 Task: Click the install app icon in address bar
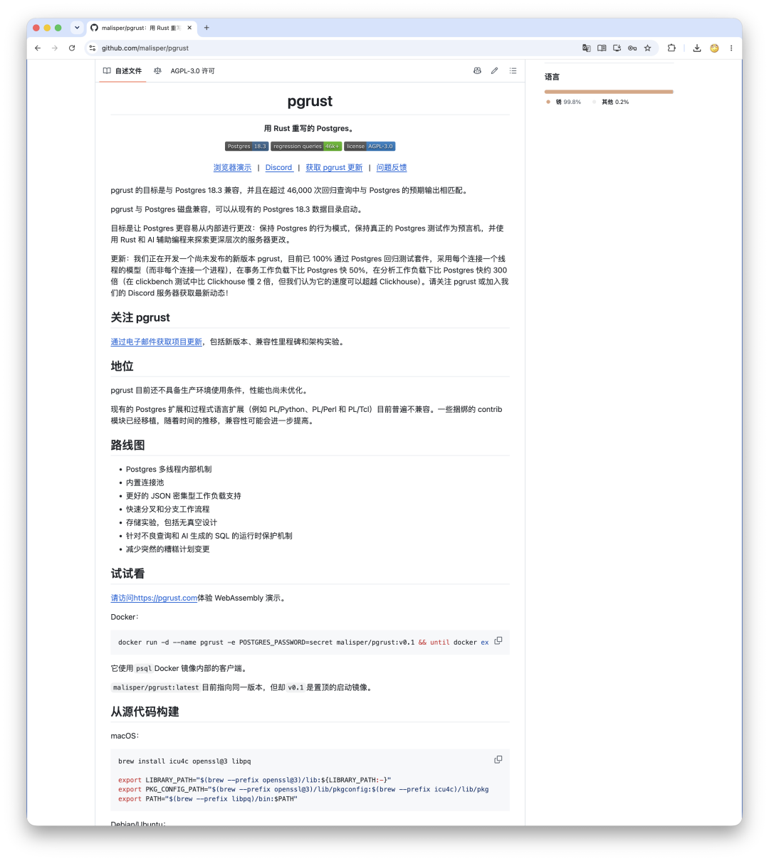tap(617, 48)
